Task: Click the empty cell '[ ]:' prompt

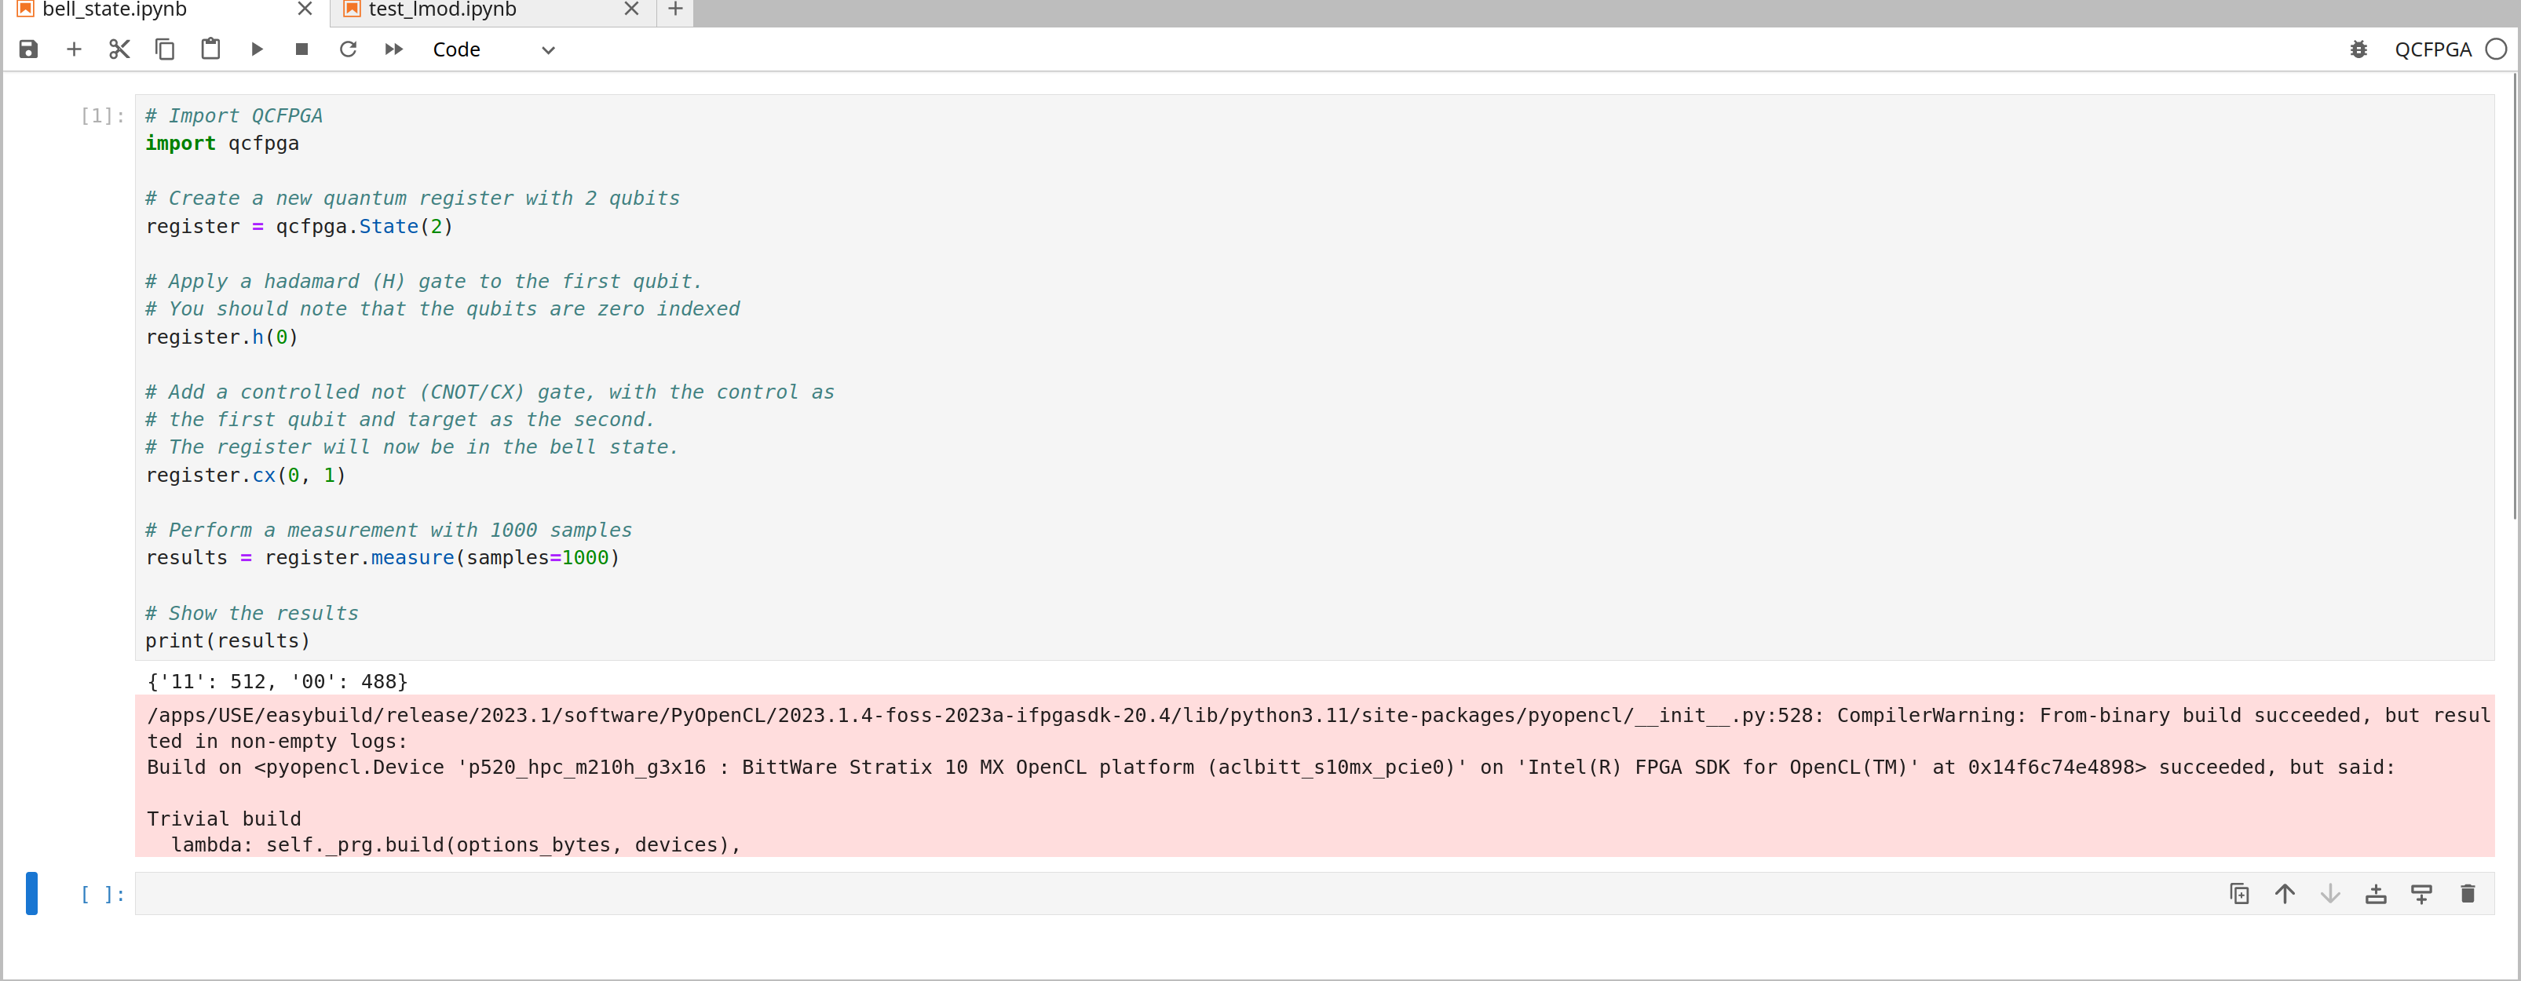Action: [x=103, y=893]
